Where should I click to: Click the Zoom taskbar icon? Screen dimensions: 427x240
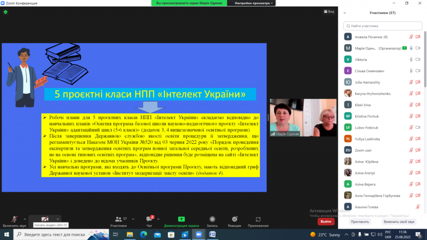coord(199,234)
